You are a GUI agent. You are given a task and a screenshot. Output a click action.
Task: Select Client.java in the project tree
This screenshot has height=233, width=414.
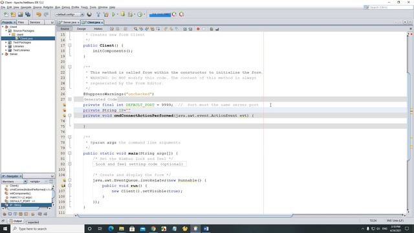(26, 39)
